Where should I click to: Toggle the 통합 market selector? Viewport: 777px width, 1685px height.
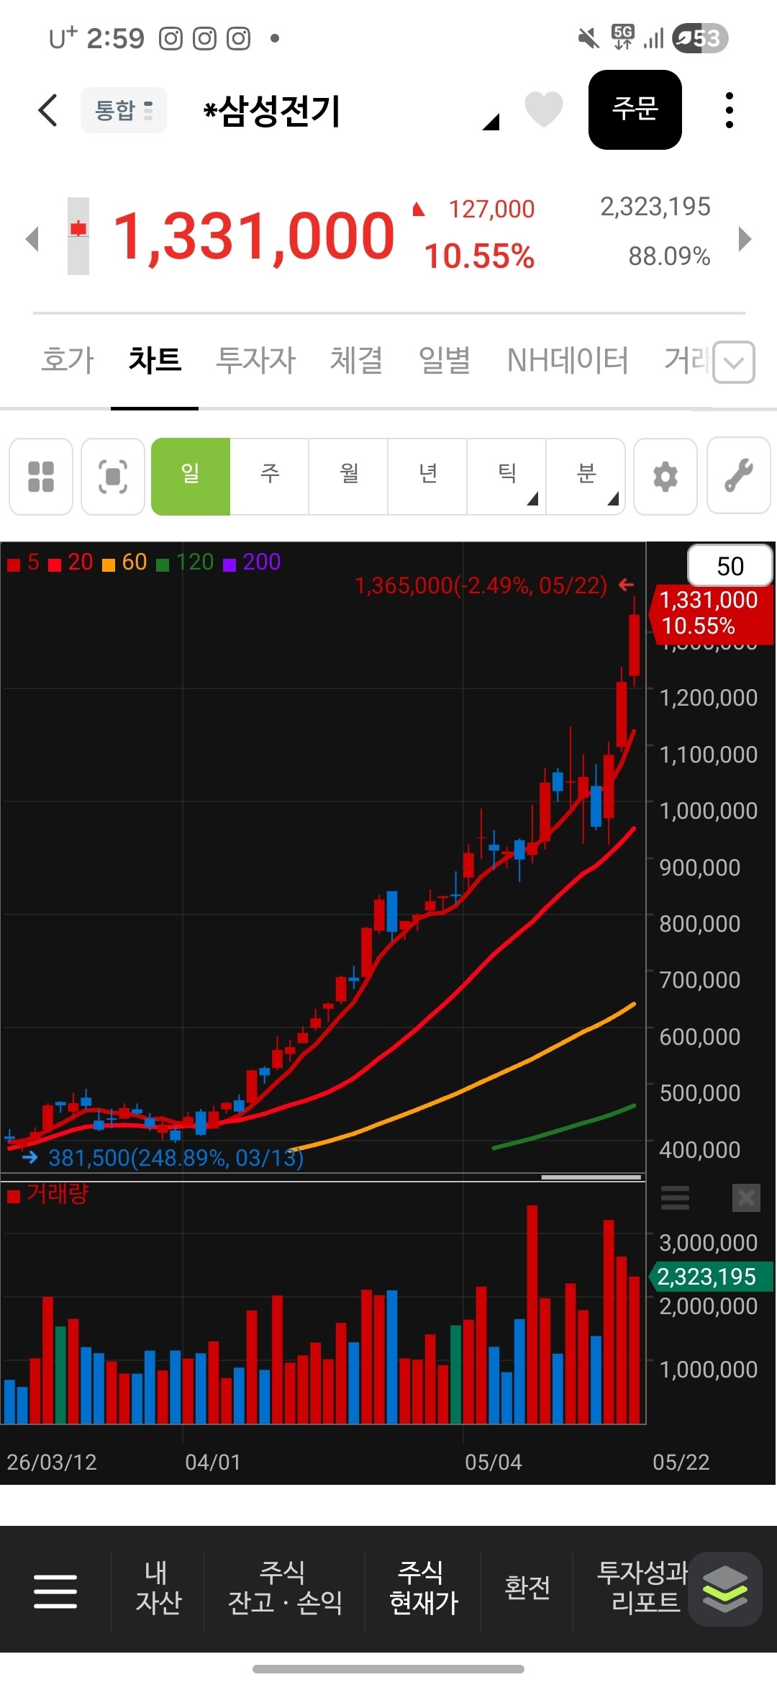[x=124, y=110]
